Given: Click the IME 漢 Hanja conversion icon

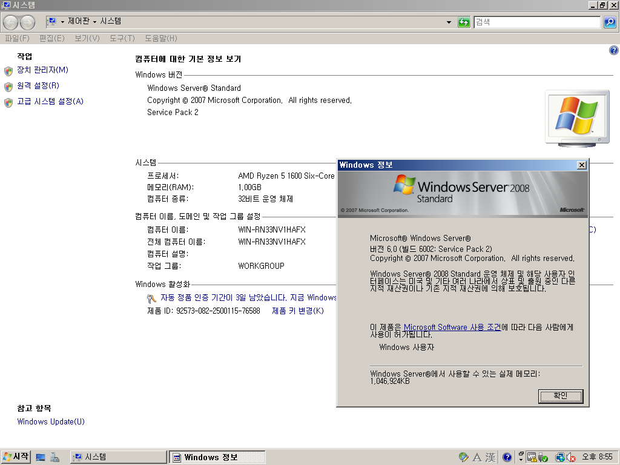Looking at the screenshot, I should [490, 458].
